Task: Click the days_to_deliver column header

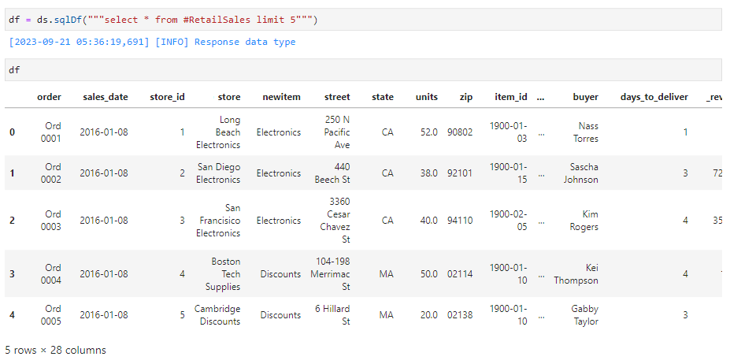Action: tap(654, 97)
